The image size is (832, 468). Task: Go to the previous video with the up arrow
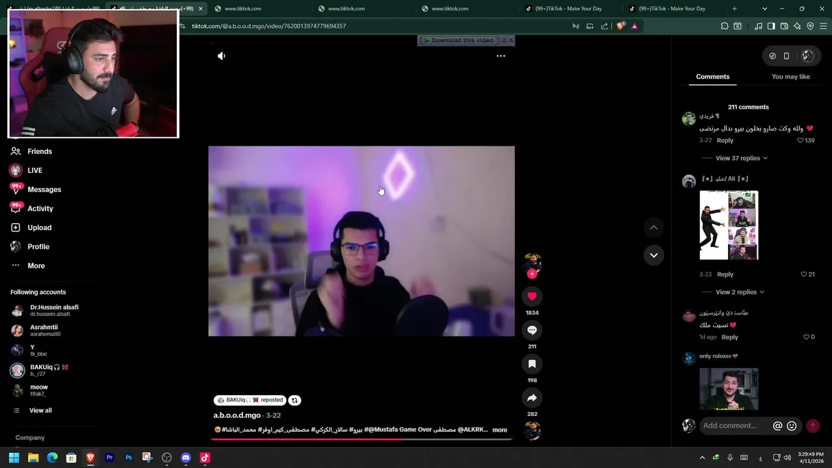coord(653,227)
